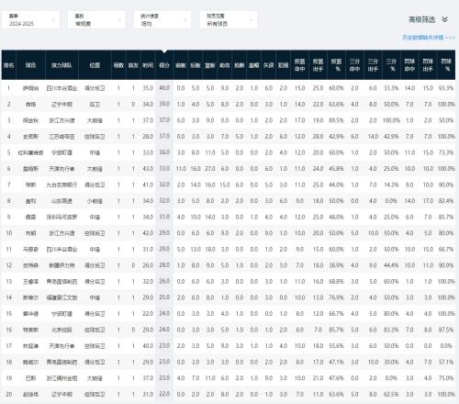Viewport: 459px width, 404px height.
Task: Sort table by 前板 column header
Action: pos(181,65)
